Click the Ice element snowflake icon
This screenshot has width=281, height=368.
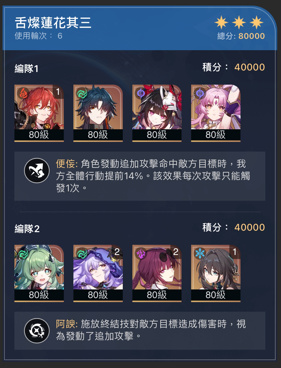200,254
